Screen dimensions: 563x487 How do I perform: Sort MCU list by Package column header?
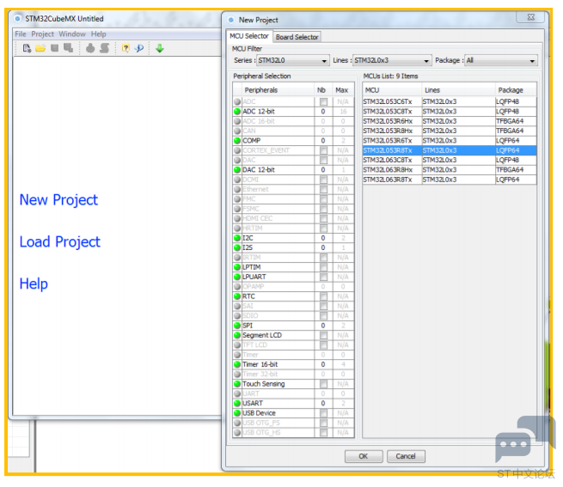tap(516, 90)
